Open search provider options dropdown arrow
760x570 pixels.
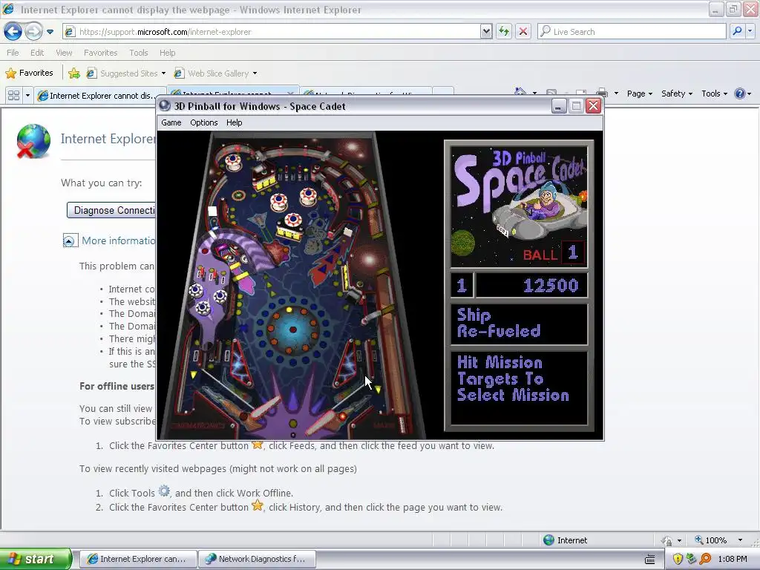tap(750, 32)
